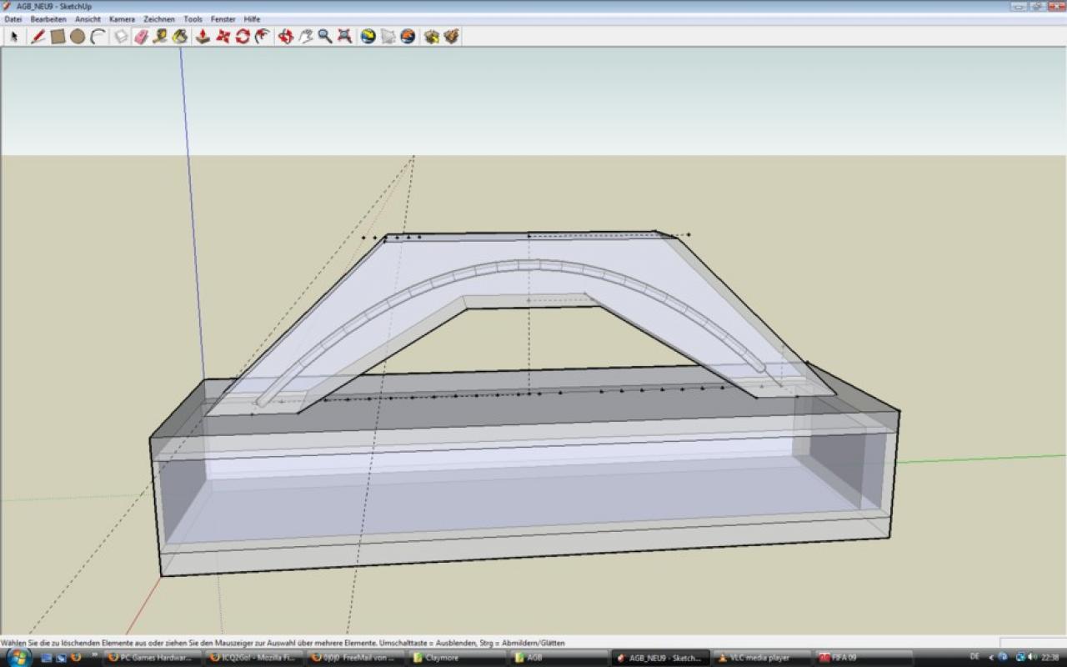The image size is (1067, 667).
Task: Select the Zoom magnifier tool
Action: (324, 37)
